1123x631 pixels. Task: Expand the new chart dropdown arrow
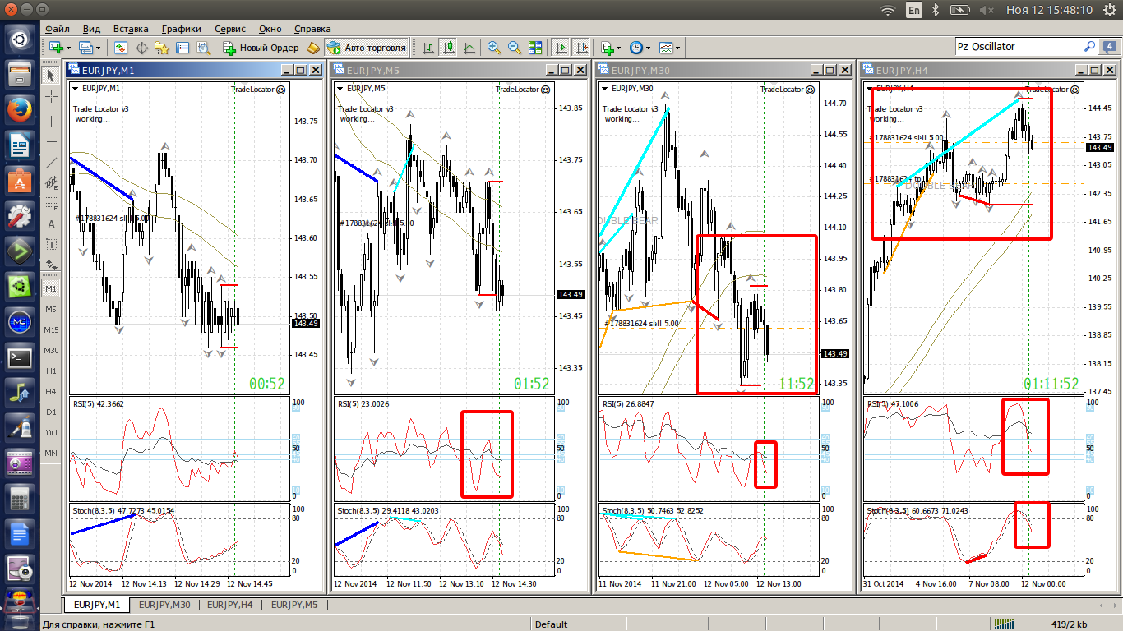pyautogui.click(x=68, y=48)
